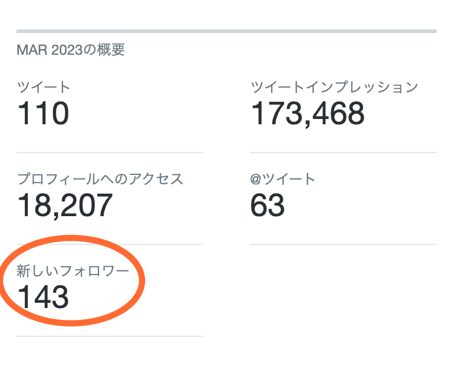Select the プロフィールへのアクセス label

(100, 179)
